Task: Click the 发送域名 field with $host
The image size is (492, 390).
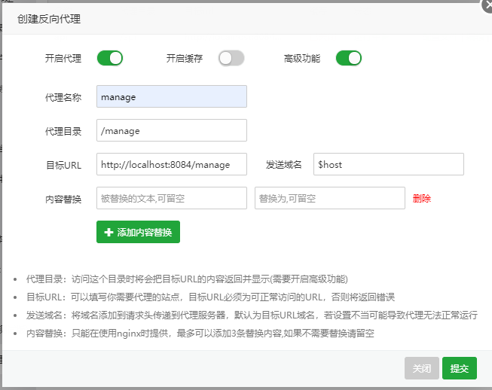Action: [x=389, y=164]
